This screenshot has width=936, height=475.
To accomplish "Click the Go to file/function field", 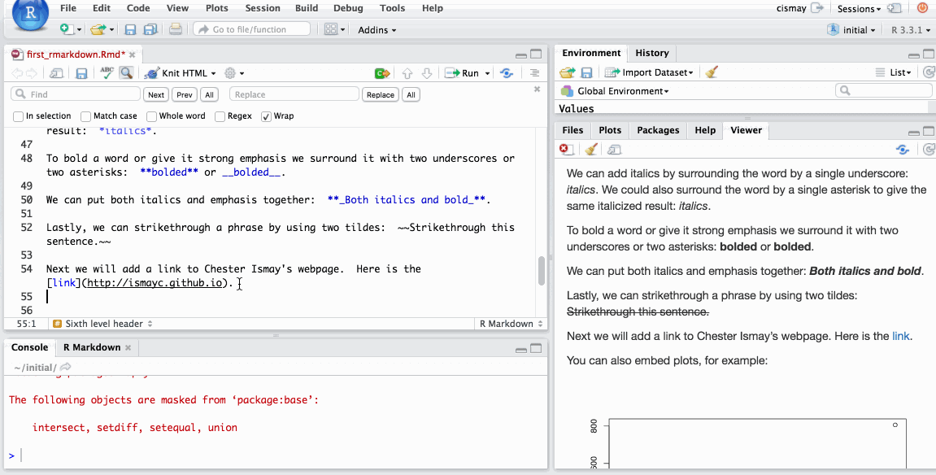I will [252, 29].
